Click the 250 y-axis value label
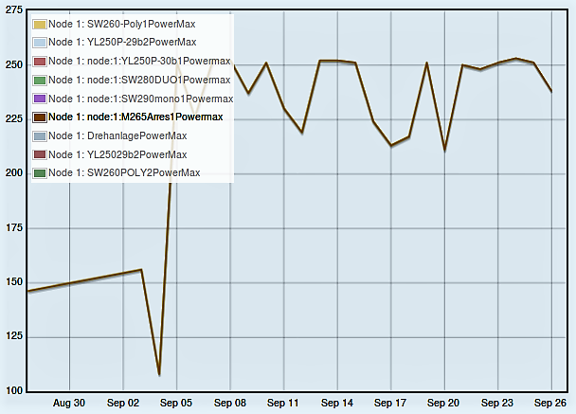 click(12, 65)
